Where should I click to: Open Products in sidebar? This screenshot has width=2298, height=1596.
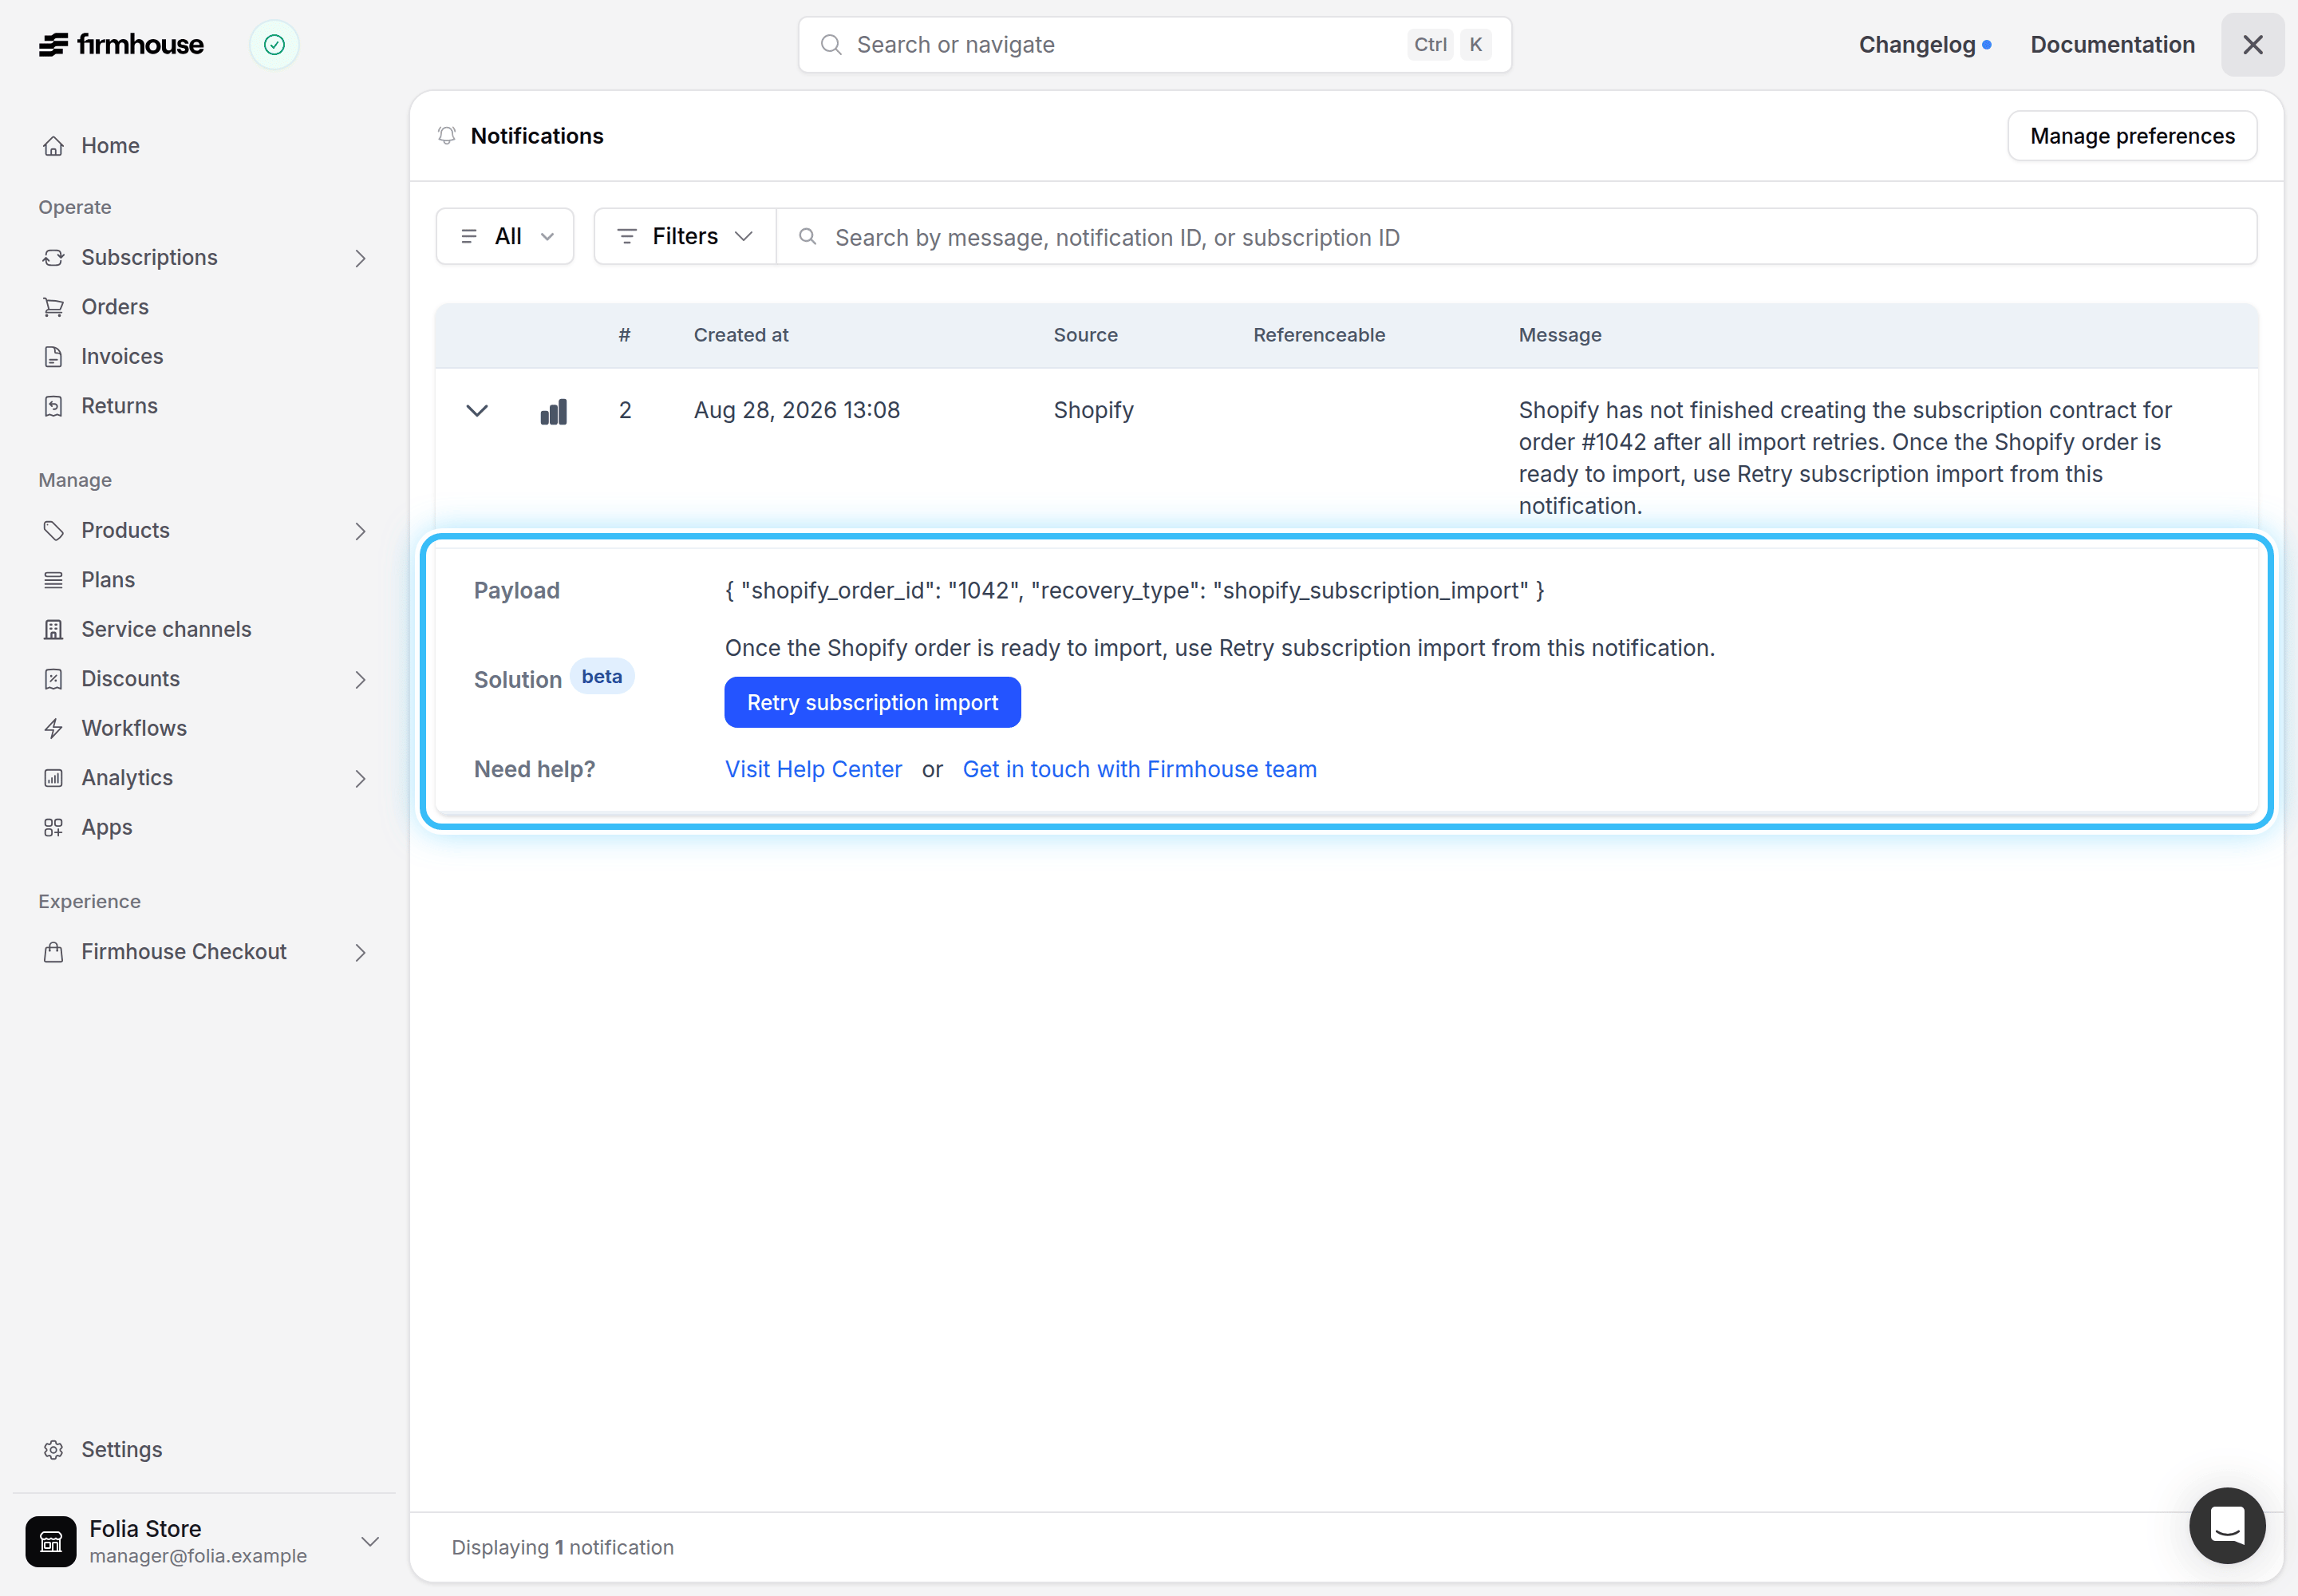(126, 531)
